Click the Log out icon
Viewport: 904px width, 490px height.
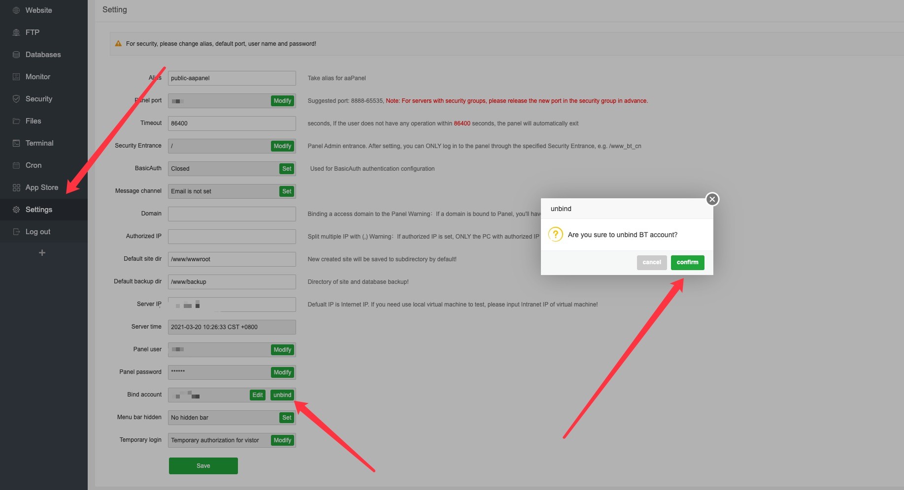[x=16, y=232]
